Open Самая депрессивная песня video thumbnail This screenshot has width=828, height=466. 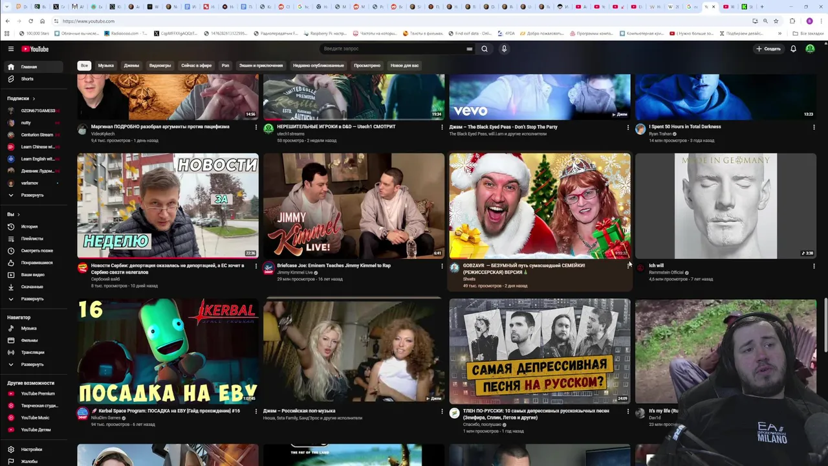tap(539, 351)
